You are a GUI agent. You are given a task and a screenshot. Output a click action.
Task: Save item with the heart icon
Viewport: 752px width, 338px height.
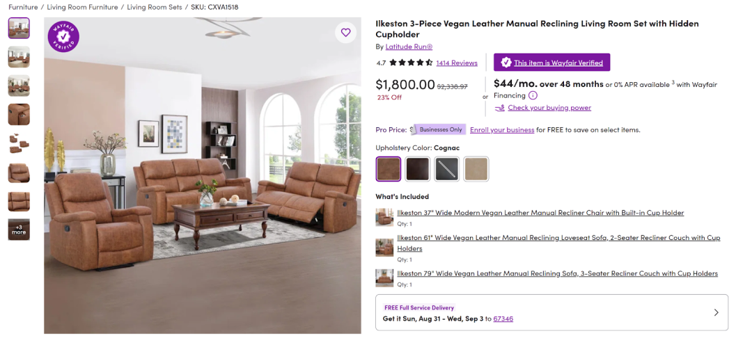coord(345,33)
